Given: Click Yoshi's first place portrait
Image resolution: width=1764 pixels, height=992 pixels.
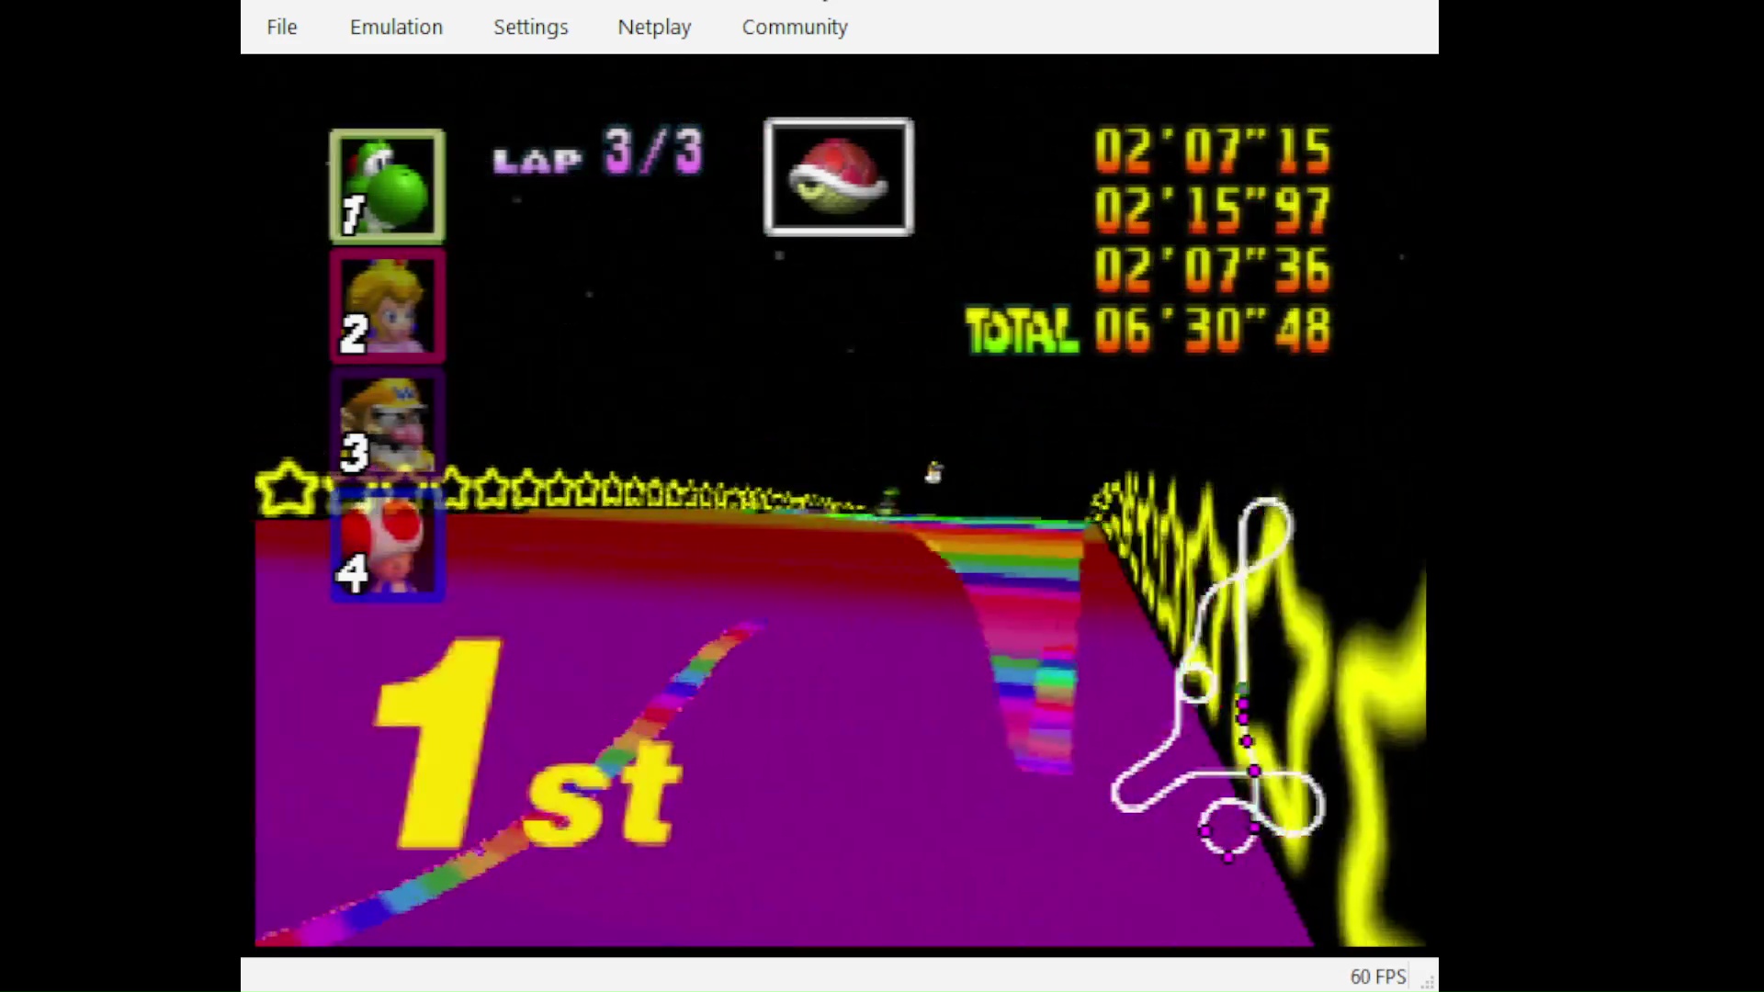Looking at the screenshot, I should click(388, 186).
